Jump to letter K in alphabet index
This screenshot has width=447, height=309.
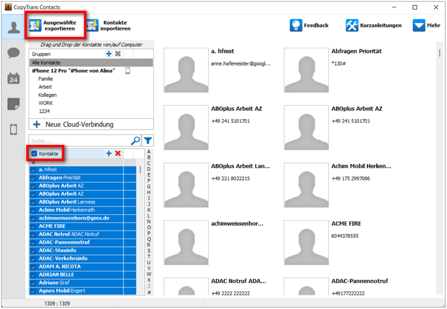(149, 210)
